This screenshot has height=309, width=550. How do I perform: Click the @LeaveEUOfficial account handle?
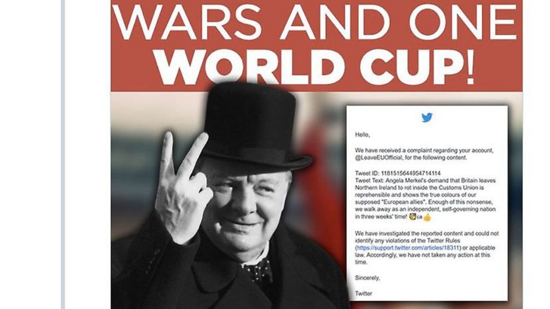[379, 158]
